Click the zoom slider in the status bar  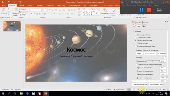[154, 90]
